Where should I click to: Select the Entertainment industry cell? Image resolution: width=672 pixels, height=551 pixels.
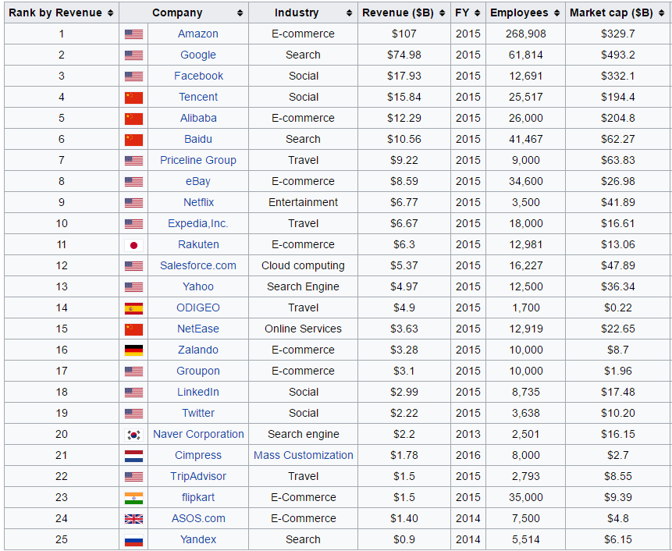[303, 202]
